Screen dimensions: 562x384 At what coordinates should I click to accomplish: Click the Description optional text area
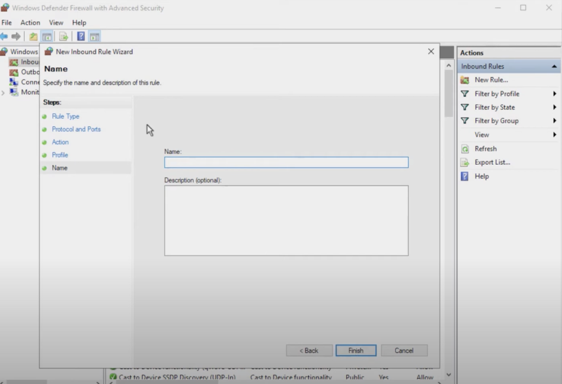coord(286,220)
